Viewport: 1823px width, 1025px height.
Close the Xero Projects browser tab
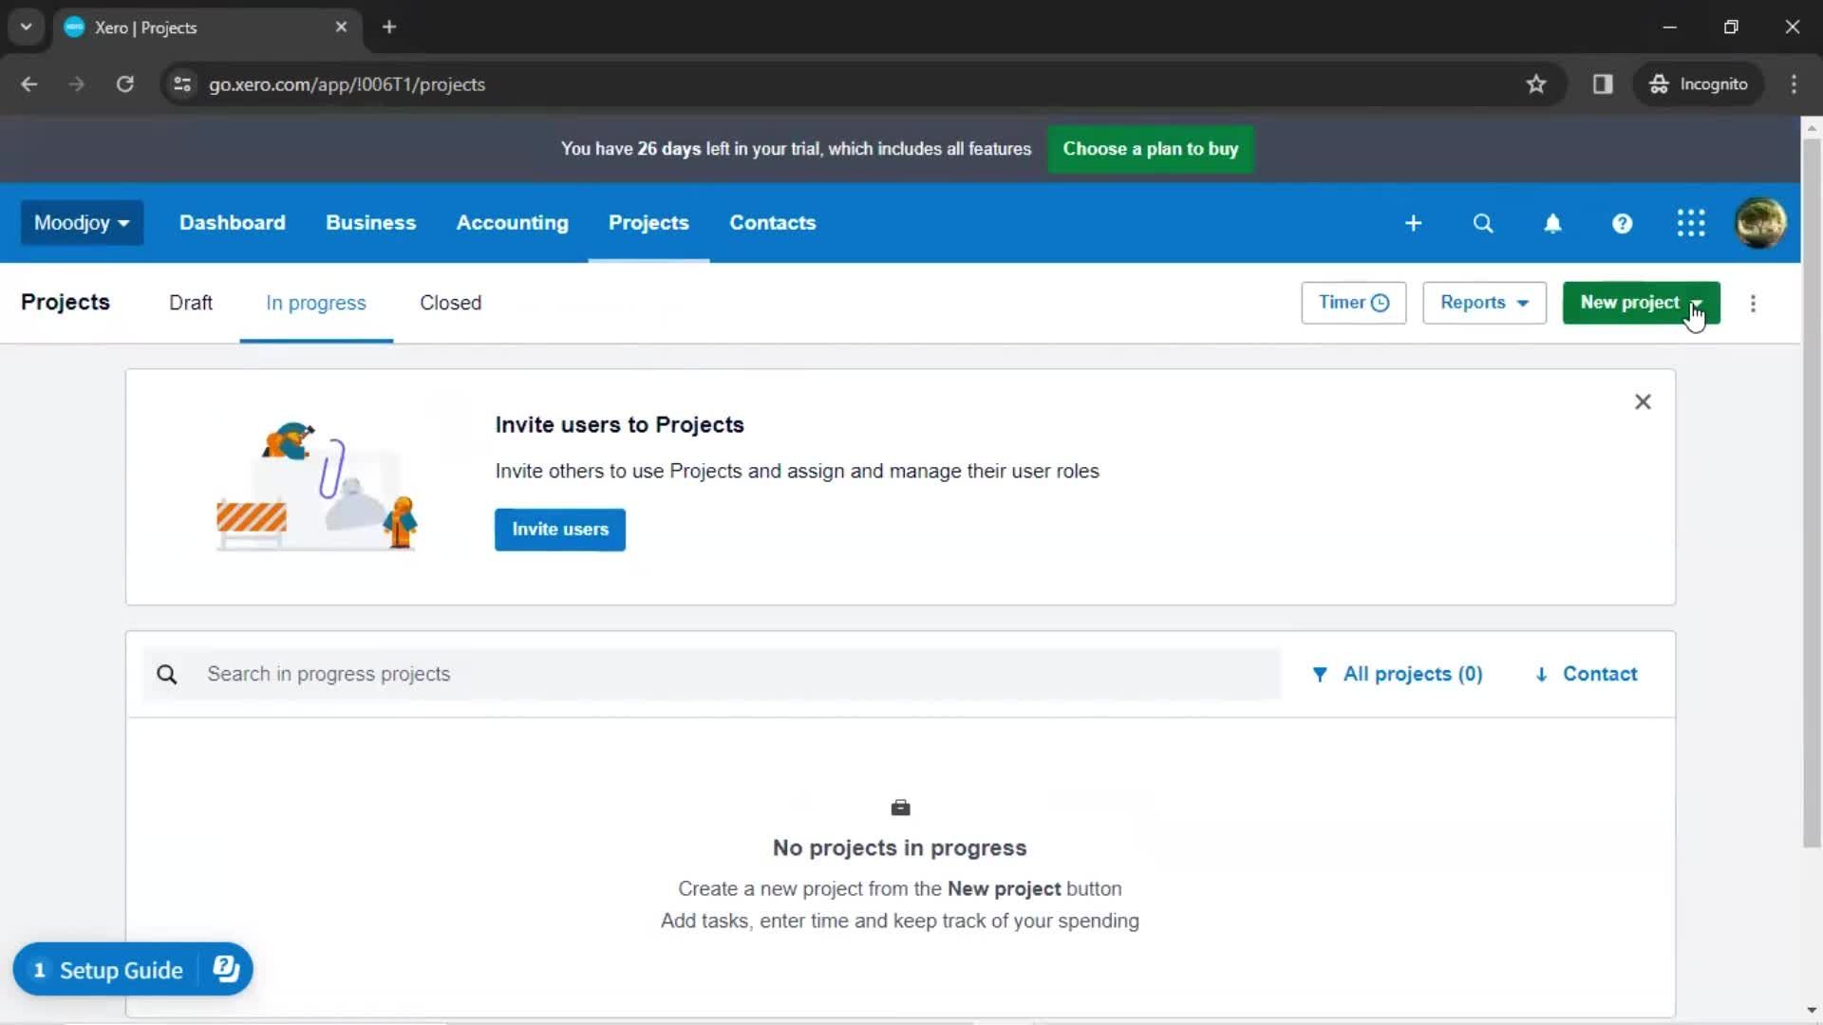341,28
